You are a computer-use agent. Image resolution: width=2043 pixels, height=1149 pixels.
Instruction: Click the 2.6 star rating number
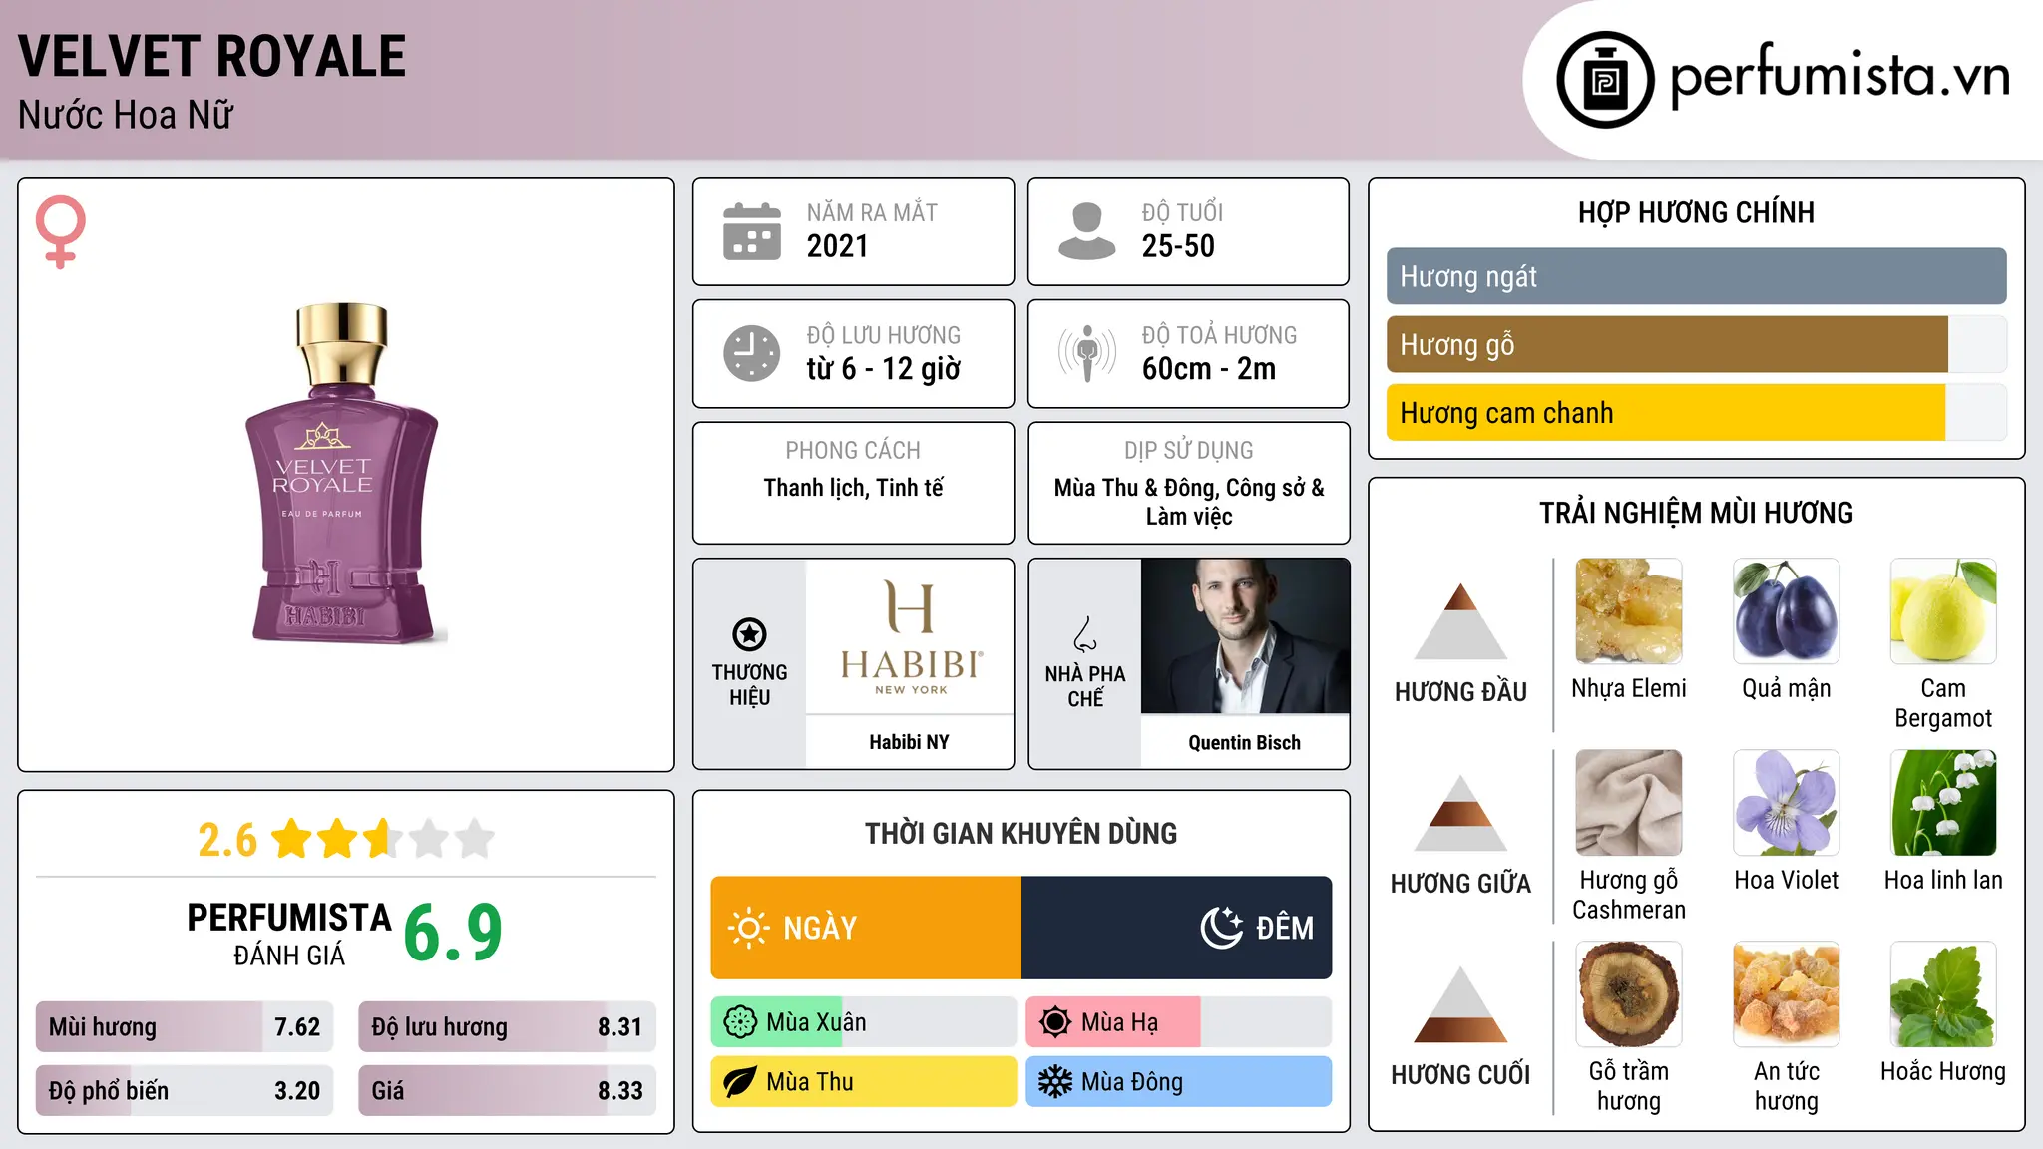pos(227,840)
